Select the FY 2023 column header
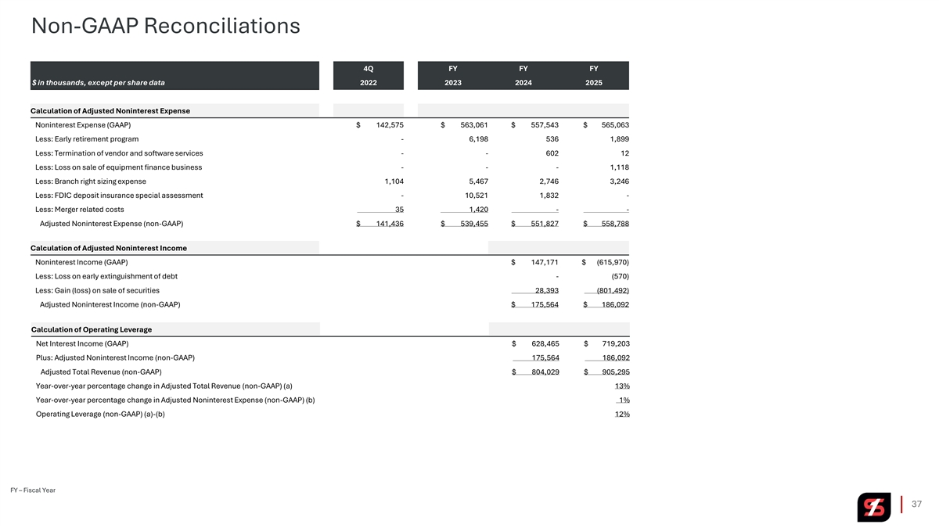This screenshot has height=528, width=939. tap(452, 75)
